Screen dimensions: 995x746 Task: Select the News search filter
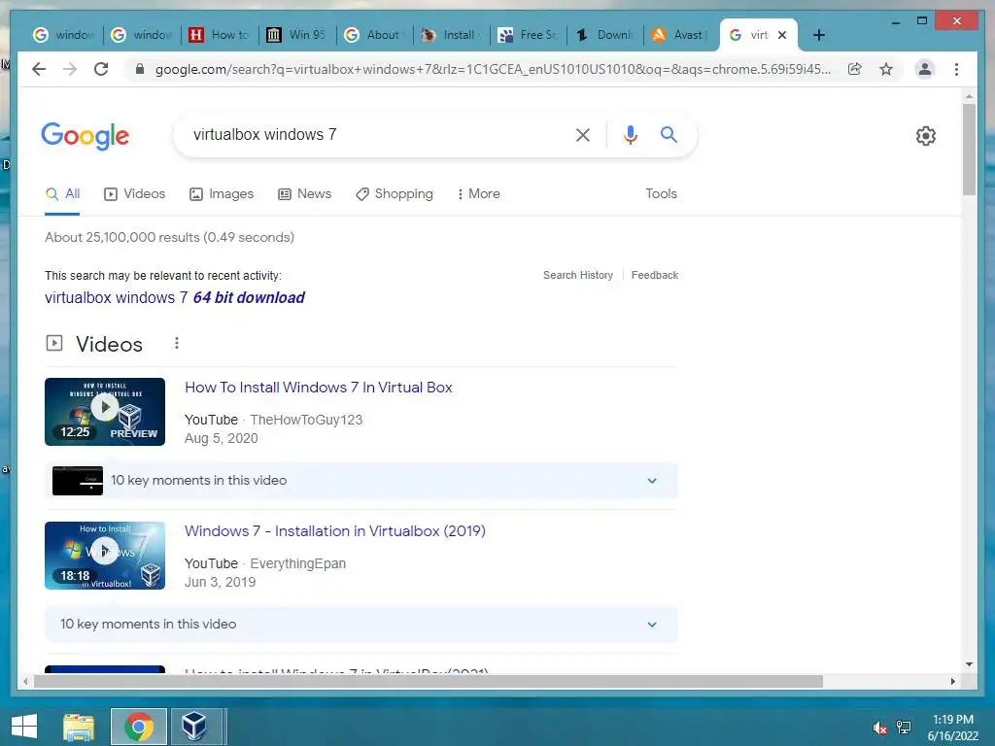pyautogui.click(x=304, y=193)
